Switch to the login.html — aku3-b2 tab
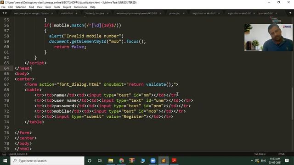The width and height of the screenshot is (294, 165). 239,13
